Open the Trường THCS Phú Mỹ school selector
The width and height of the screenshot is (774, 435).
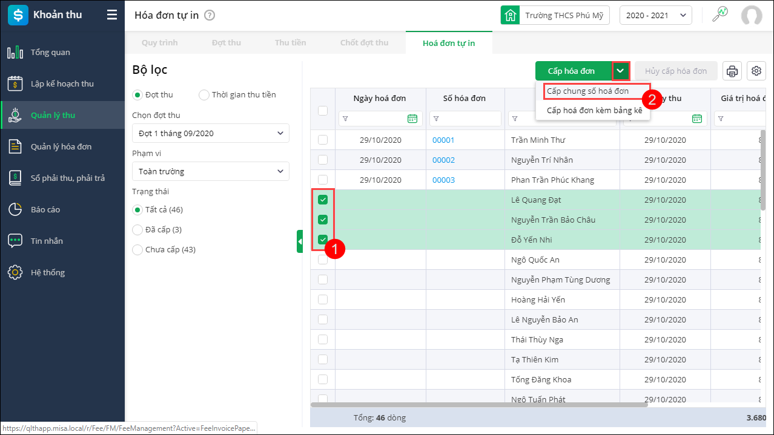coord(555,15)
